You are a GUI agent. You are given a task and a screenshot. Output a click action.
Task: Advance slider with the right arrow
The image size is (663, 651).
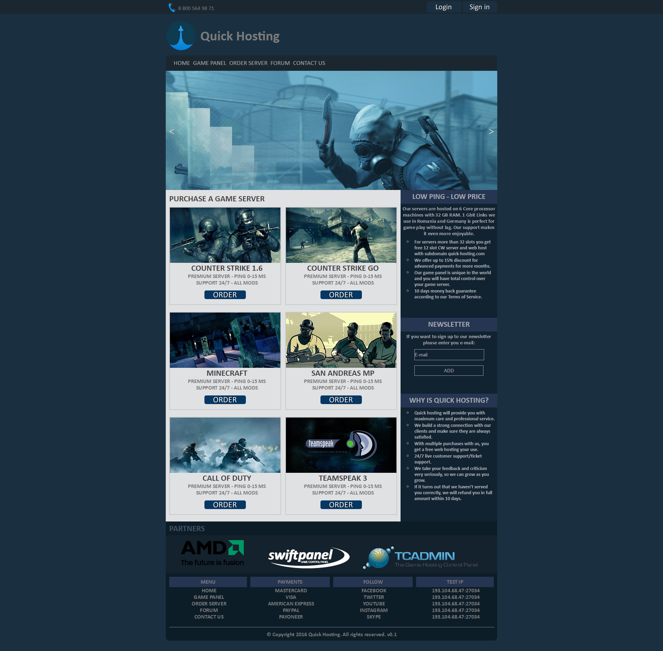[491, 132]
